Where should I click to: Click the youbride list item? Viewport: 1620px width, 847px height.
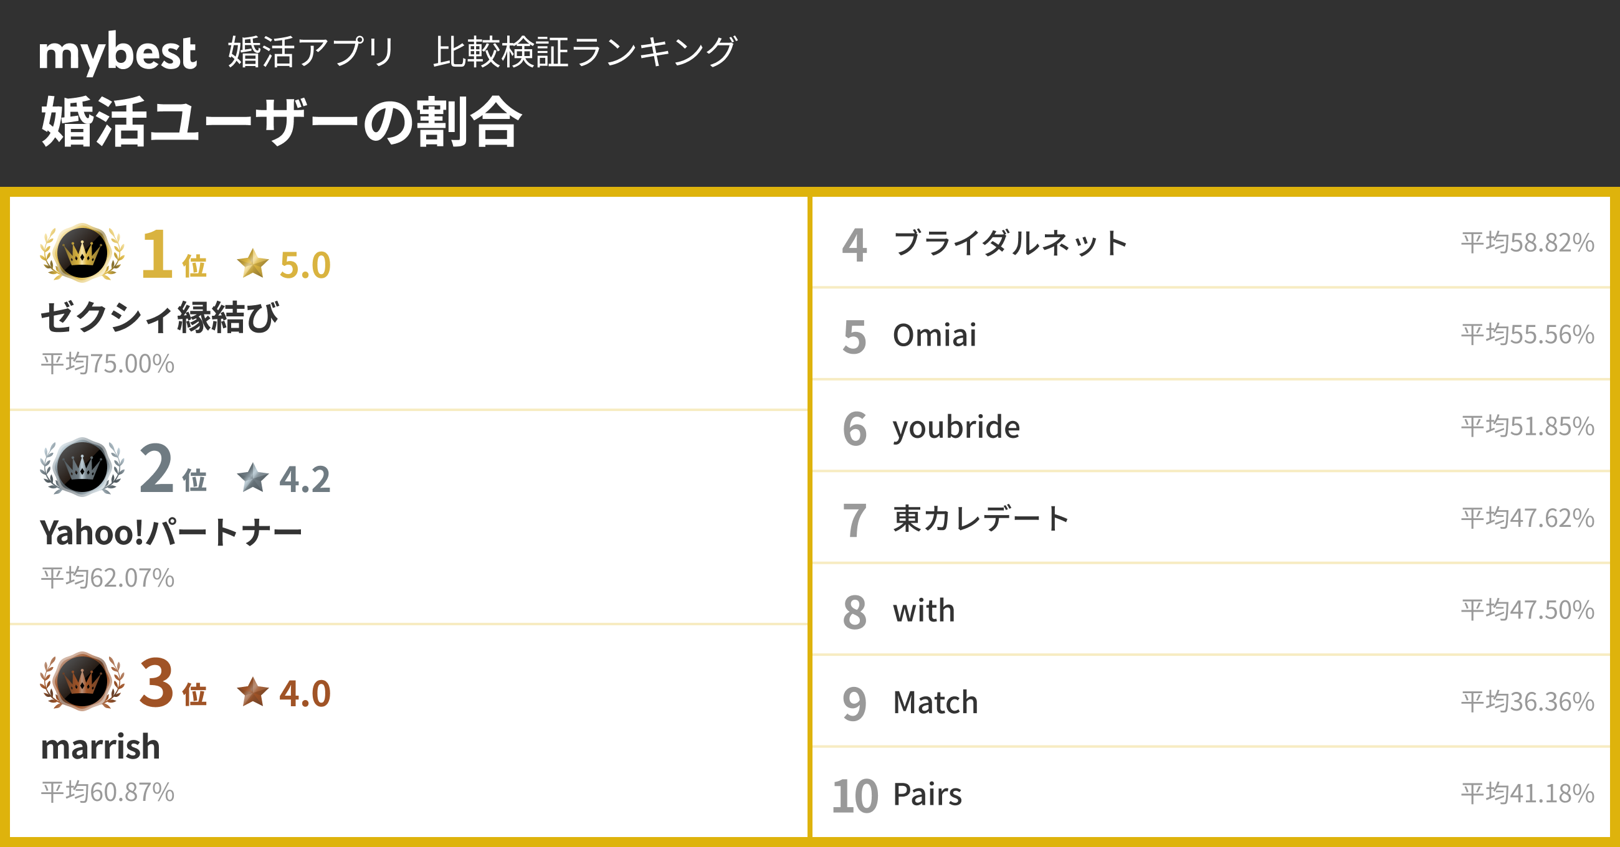pos(956,427)
